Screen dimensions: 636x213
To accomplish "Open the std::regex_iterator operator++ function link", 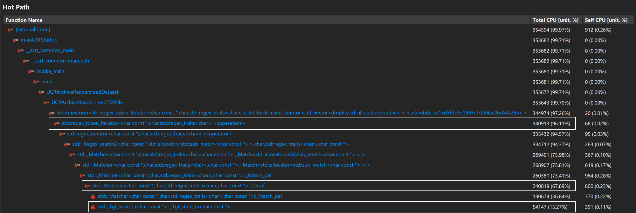I will tap(151, 134).
